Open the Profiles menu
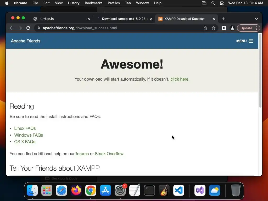Image resolution: width=268 pixels, height=201 pixels. coord(114,3)
